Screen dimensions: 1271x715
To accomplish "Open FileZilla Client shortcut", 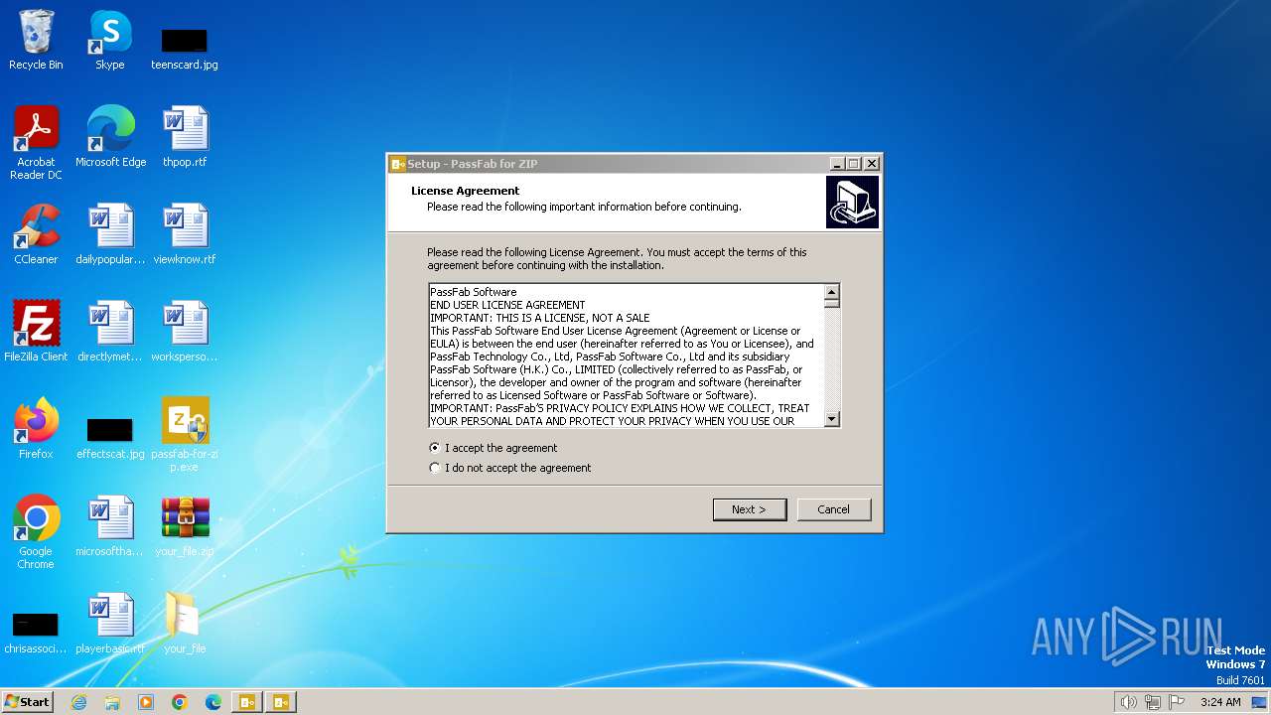I will click(x=36, y=332).
